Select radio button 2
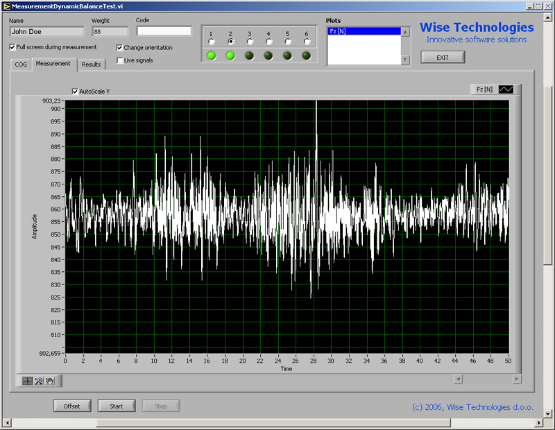 [231, 42]
